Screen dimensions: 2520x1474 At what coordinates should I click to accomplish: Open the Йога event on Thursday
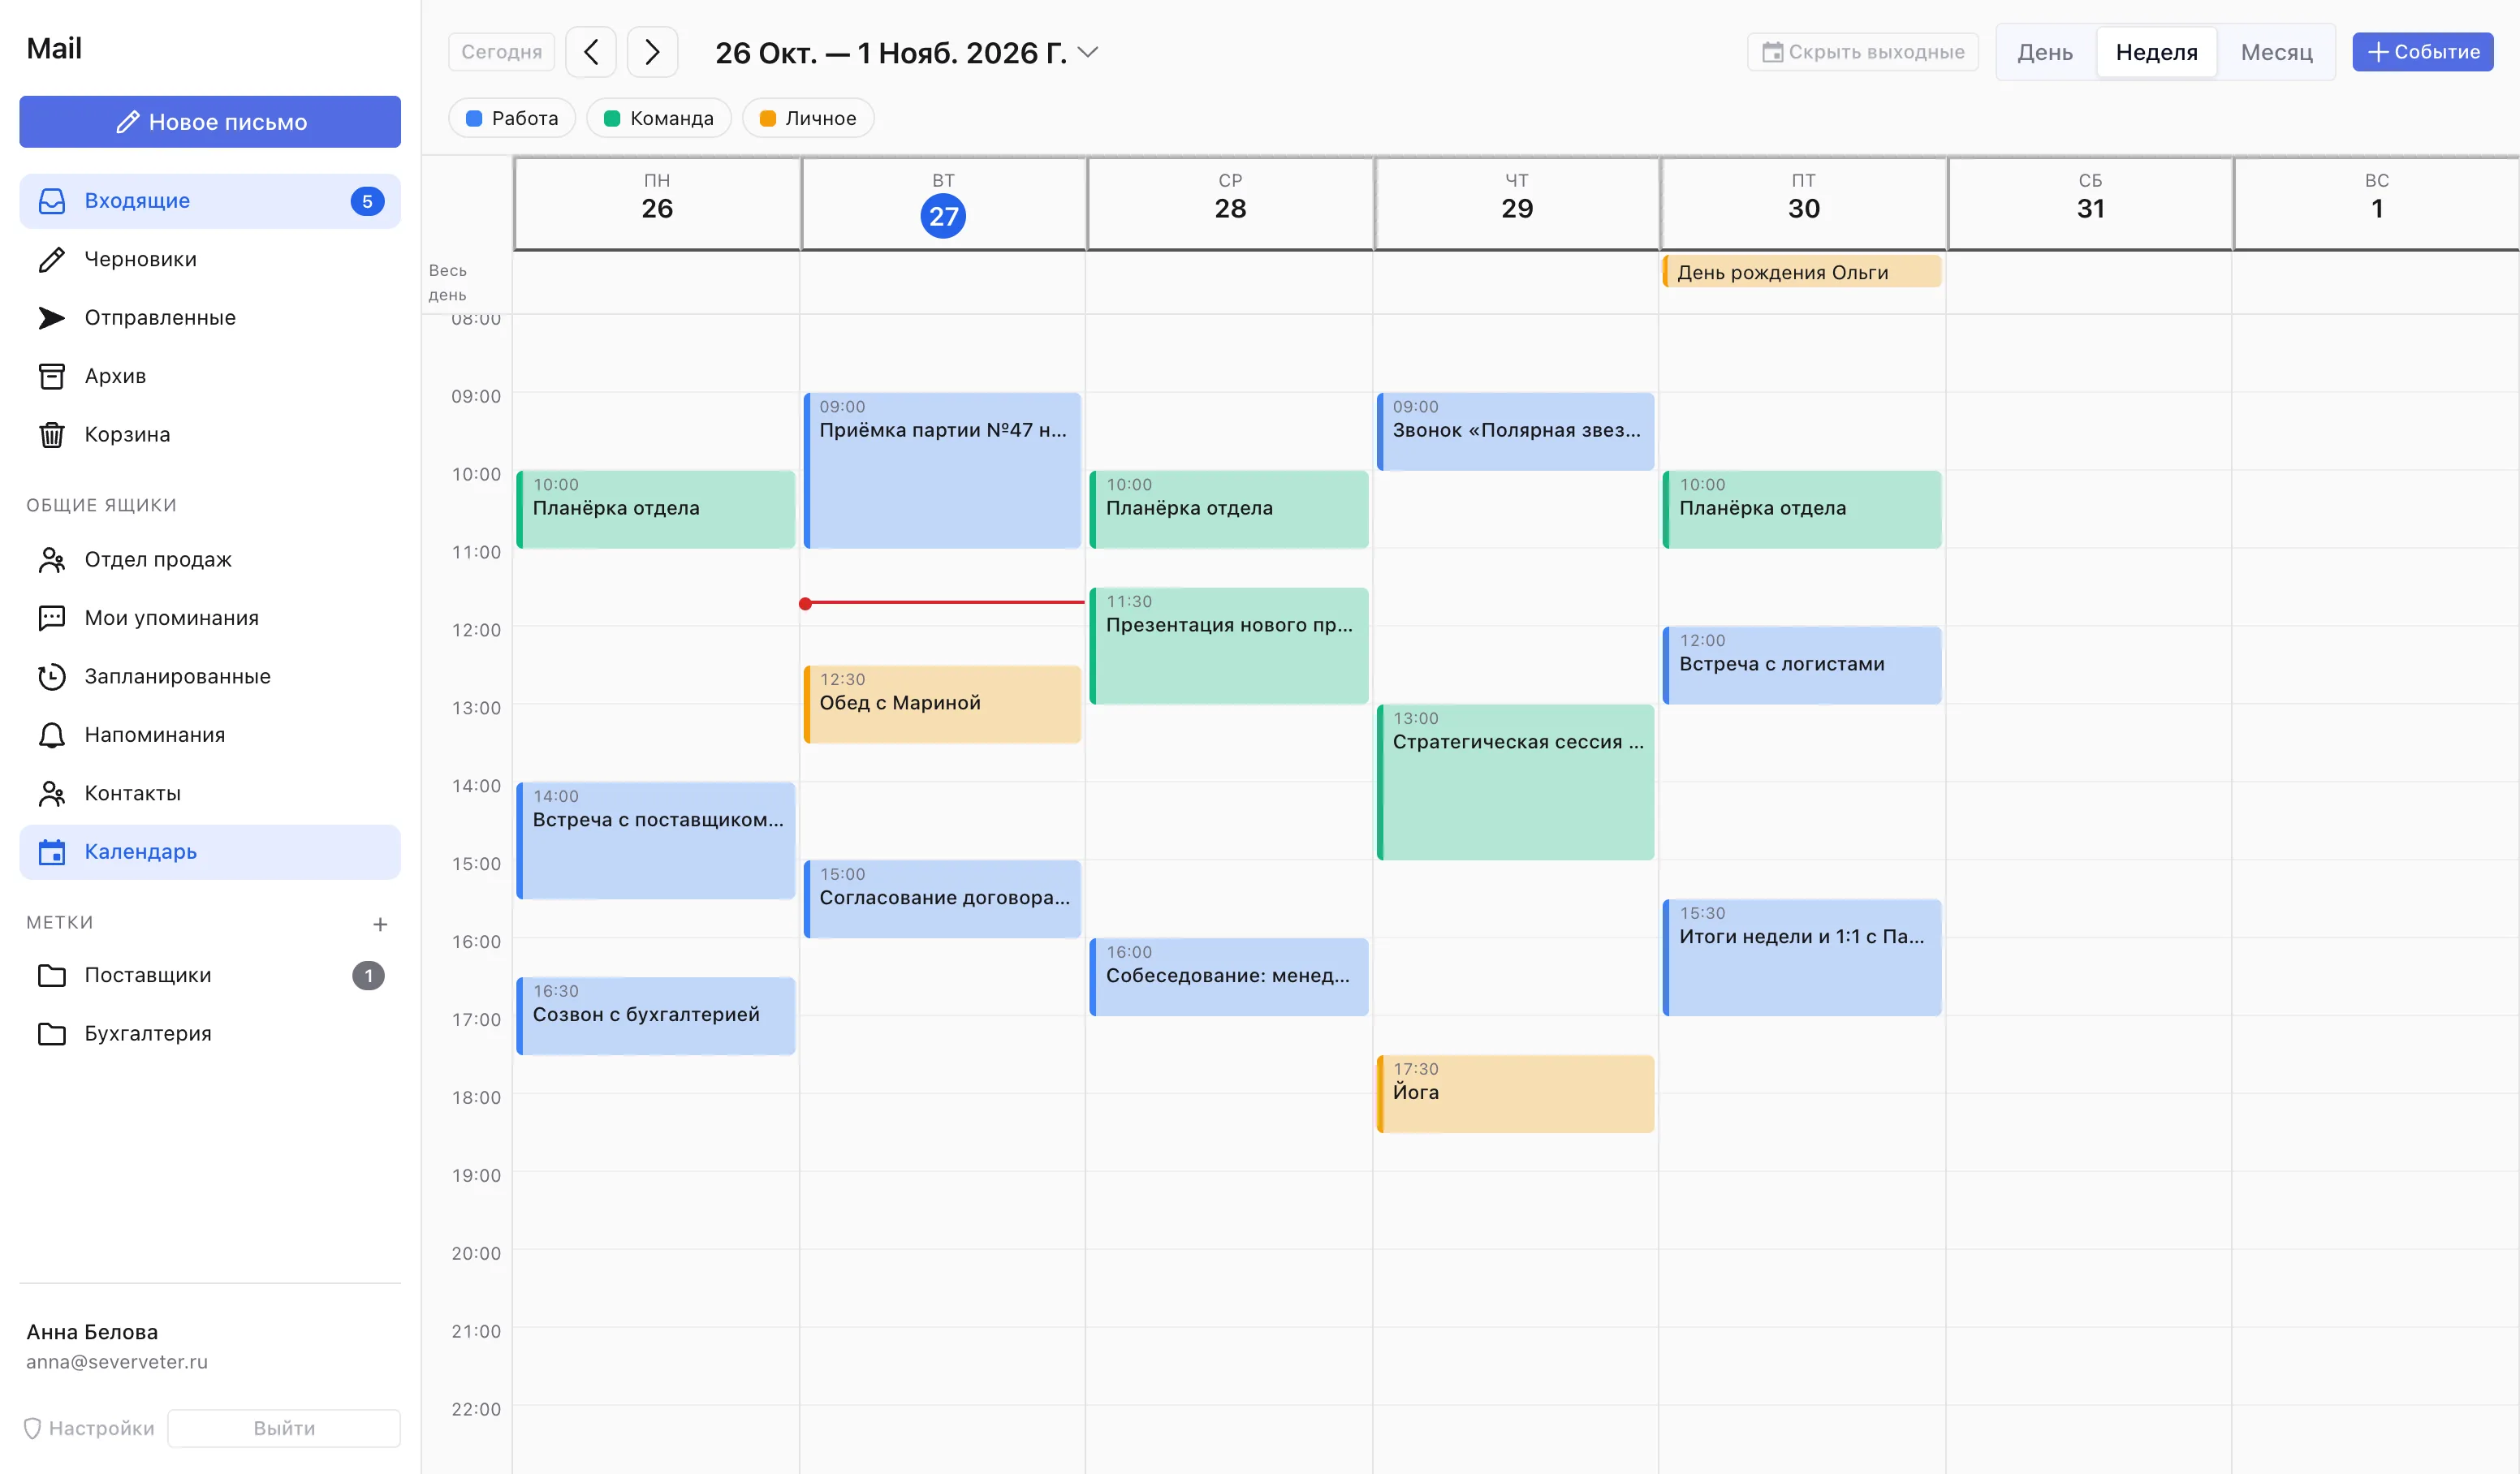point(1515,1094)
